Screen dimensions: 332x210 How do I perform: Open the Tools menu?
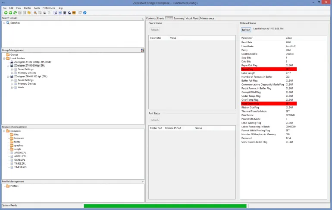pos(37,8)
